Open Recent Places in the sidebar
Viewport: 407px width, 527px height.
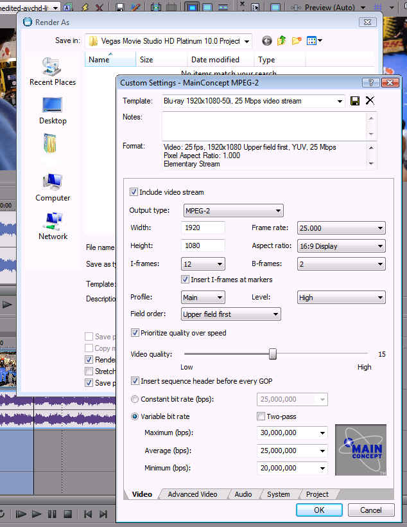pyautogui.click(x=53, y=71)
